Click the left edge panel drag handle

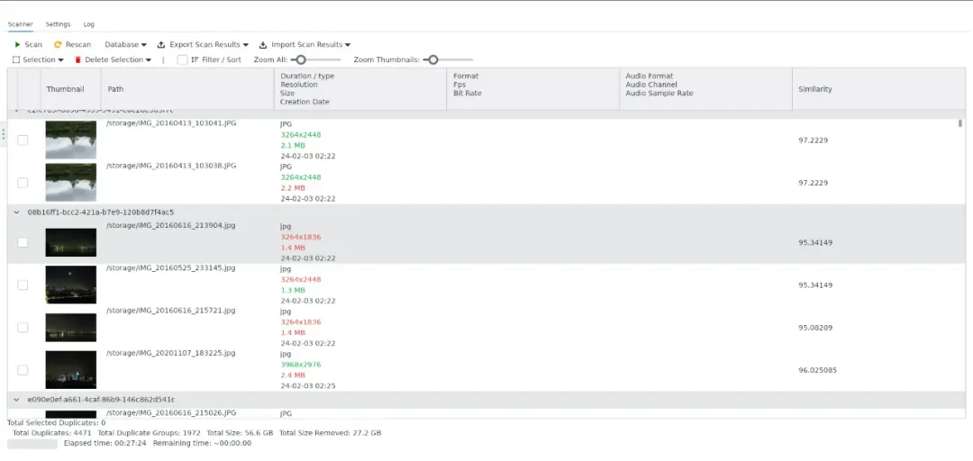tap(4, 134)
